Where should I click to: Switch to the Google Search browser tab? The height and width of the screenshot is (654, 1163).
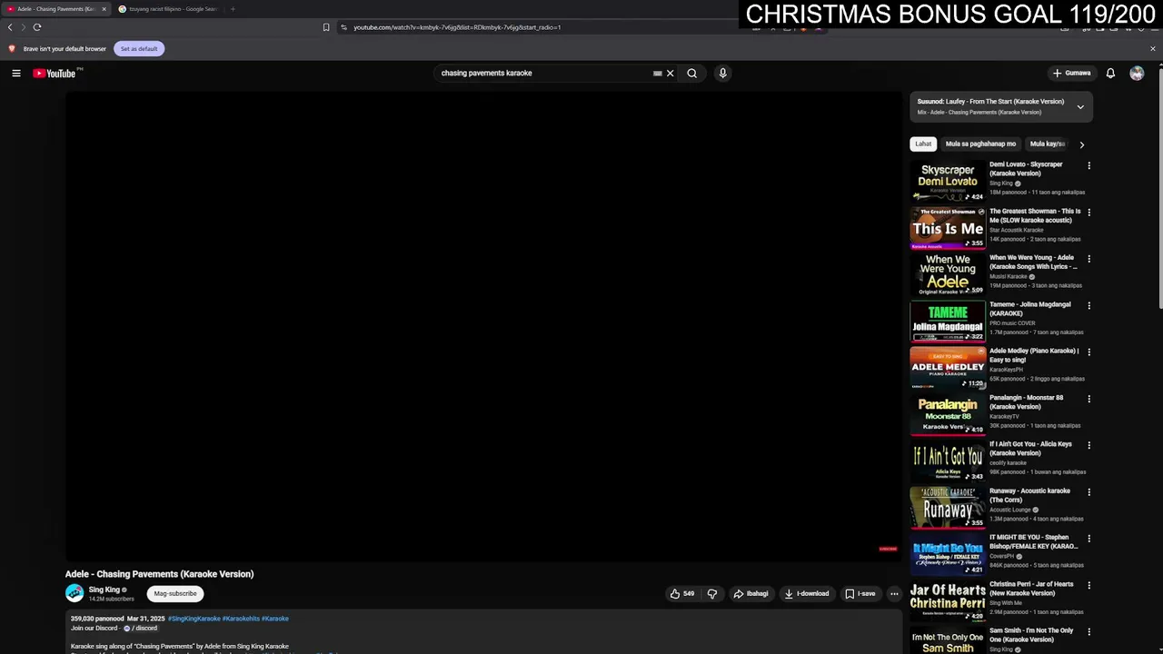[x=168, y=9]
